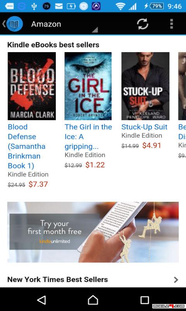Open The Girl in the Ice title link
Viewport: 186px width, 311px height.
[x=88, y=137]
